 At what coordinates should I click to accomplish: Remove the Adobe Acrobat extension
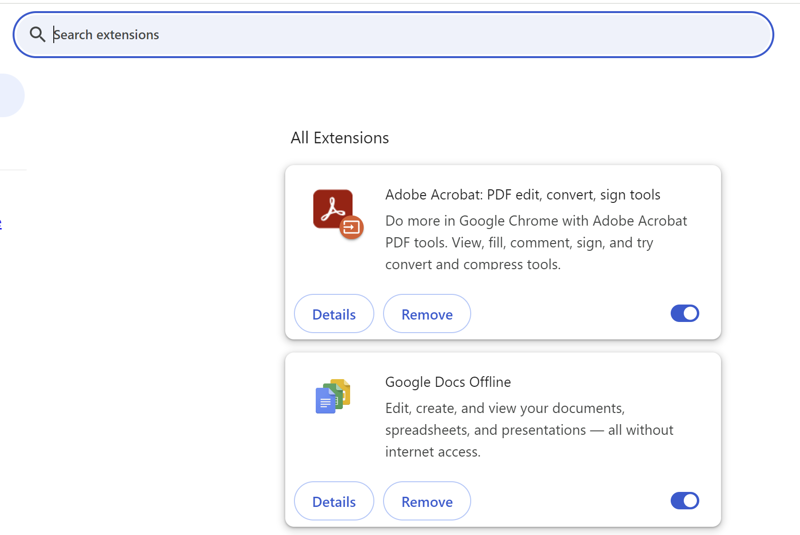pos(427,314)
